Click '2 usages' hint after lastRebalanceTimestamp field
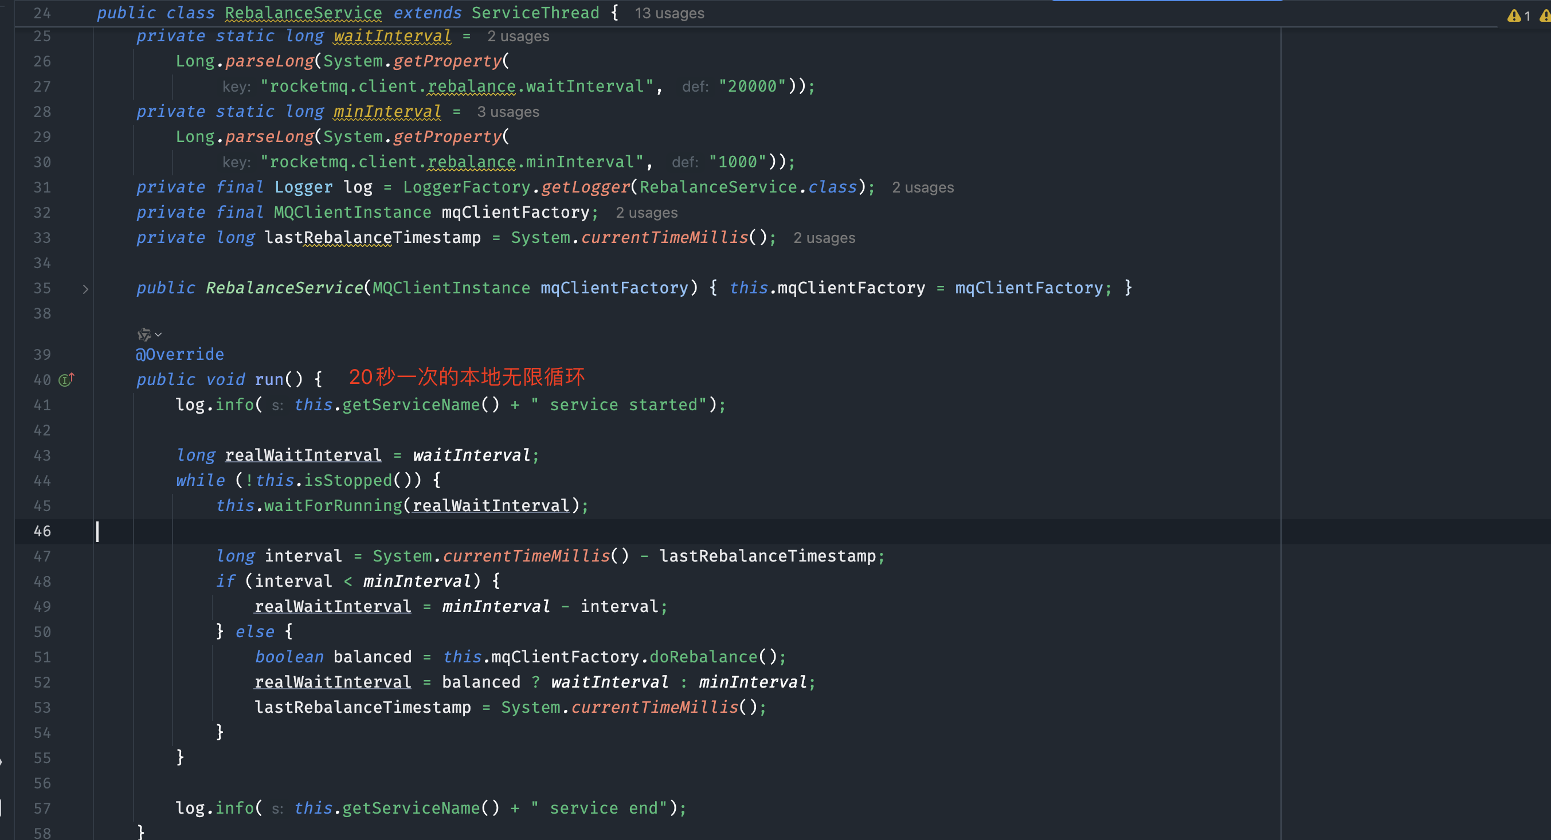This screenshot has width=1551, height=840. [824, 238]
